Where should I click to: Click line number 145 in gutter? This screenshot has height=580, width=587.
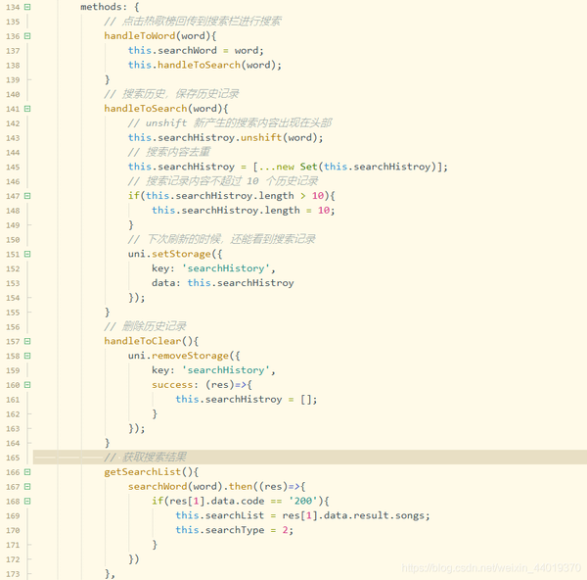tap(13, 168)
